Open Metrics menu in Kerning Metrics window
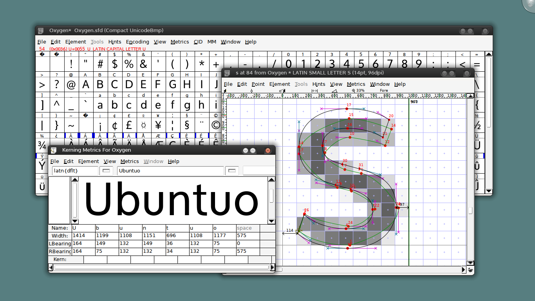Image resolution: width=535 pixels, height=301 pixels. [130, 161]
